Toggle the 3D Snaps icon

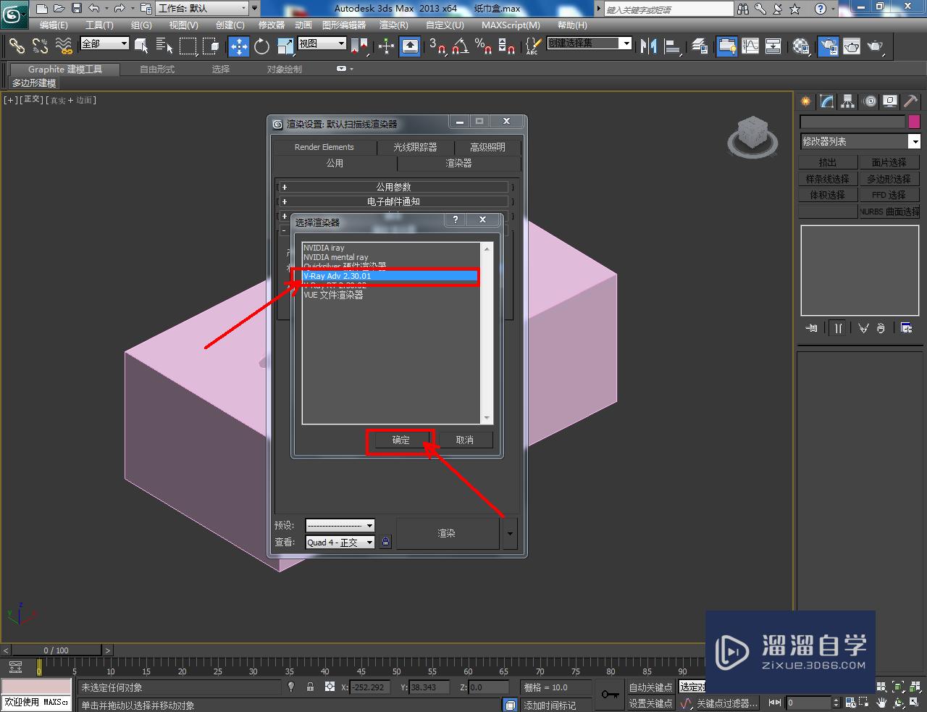pyautogui.click(x=437, y=46)
